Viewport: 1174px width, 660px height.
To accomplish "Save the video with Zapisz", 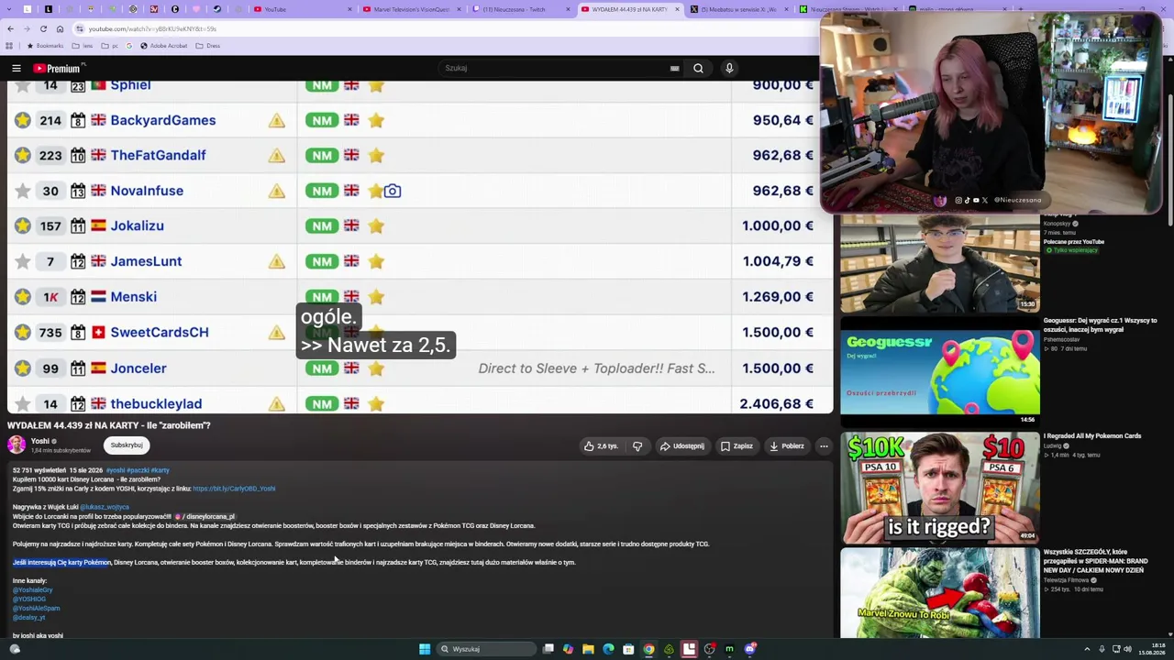I will [737, 446].
